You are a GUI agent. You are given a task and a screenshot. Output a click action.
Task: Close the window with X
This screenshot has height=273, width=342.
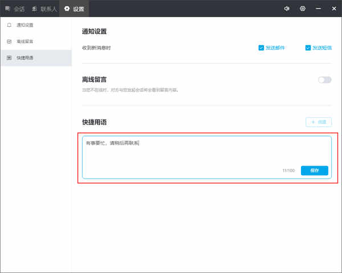(334, 9)
